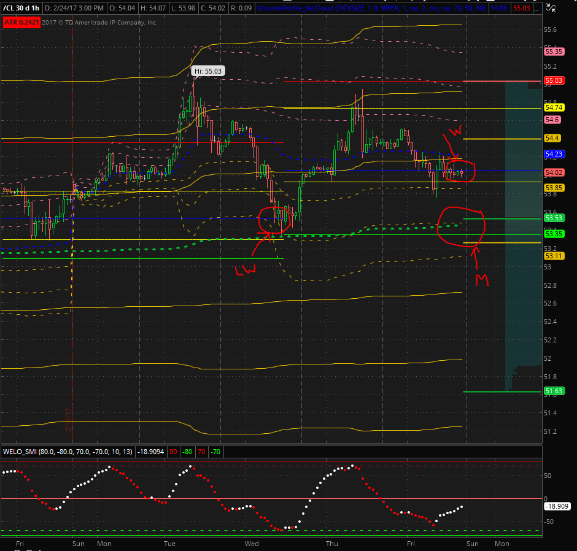The height and width of the screenshot is (551, 577).
Task: Click the 55.2 price axis label
Action: pyautogui.click(x=550, y=67)
